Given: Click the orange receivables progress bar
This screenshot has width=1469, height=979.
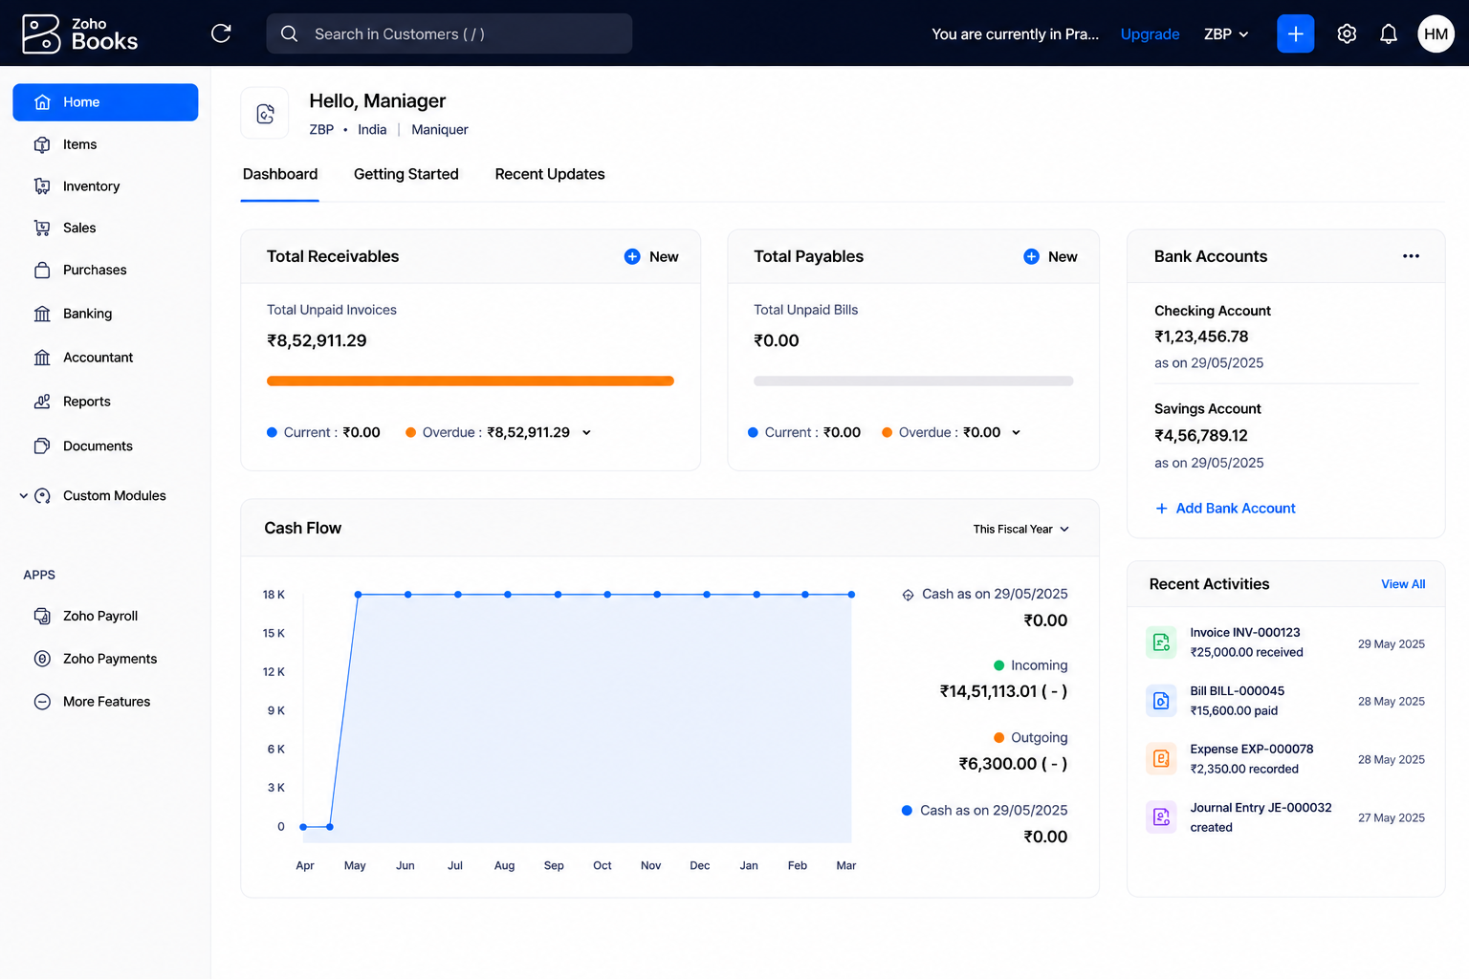Looking at the screenshot, I should 471,381.
